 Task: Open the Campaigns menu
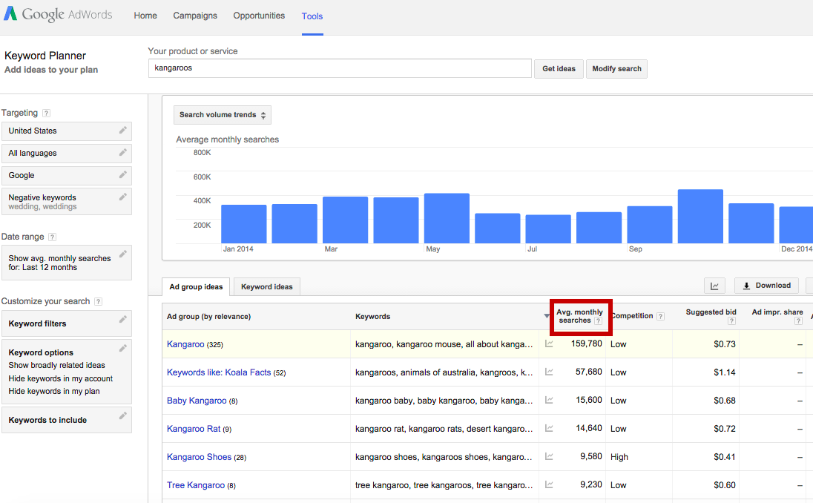(x=195, y=15)
